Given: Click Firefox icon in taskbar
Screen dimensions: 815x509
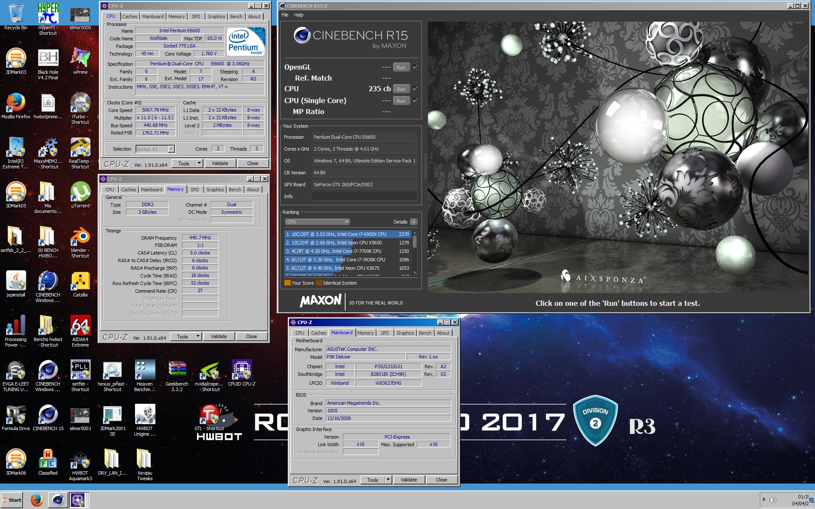Looking at the screenshot, I should pos(37,500).
